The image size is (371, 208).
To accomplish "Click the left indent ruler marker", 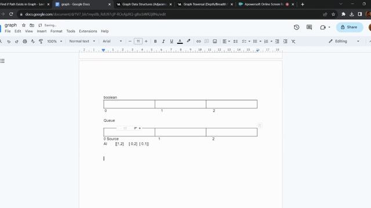I will coord(103,50).
